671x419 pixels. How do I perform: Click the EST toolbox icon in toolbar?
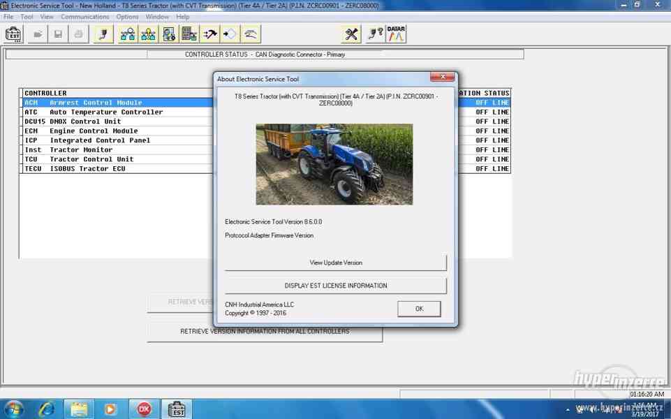(14, 34)
